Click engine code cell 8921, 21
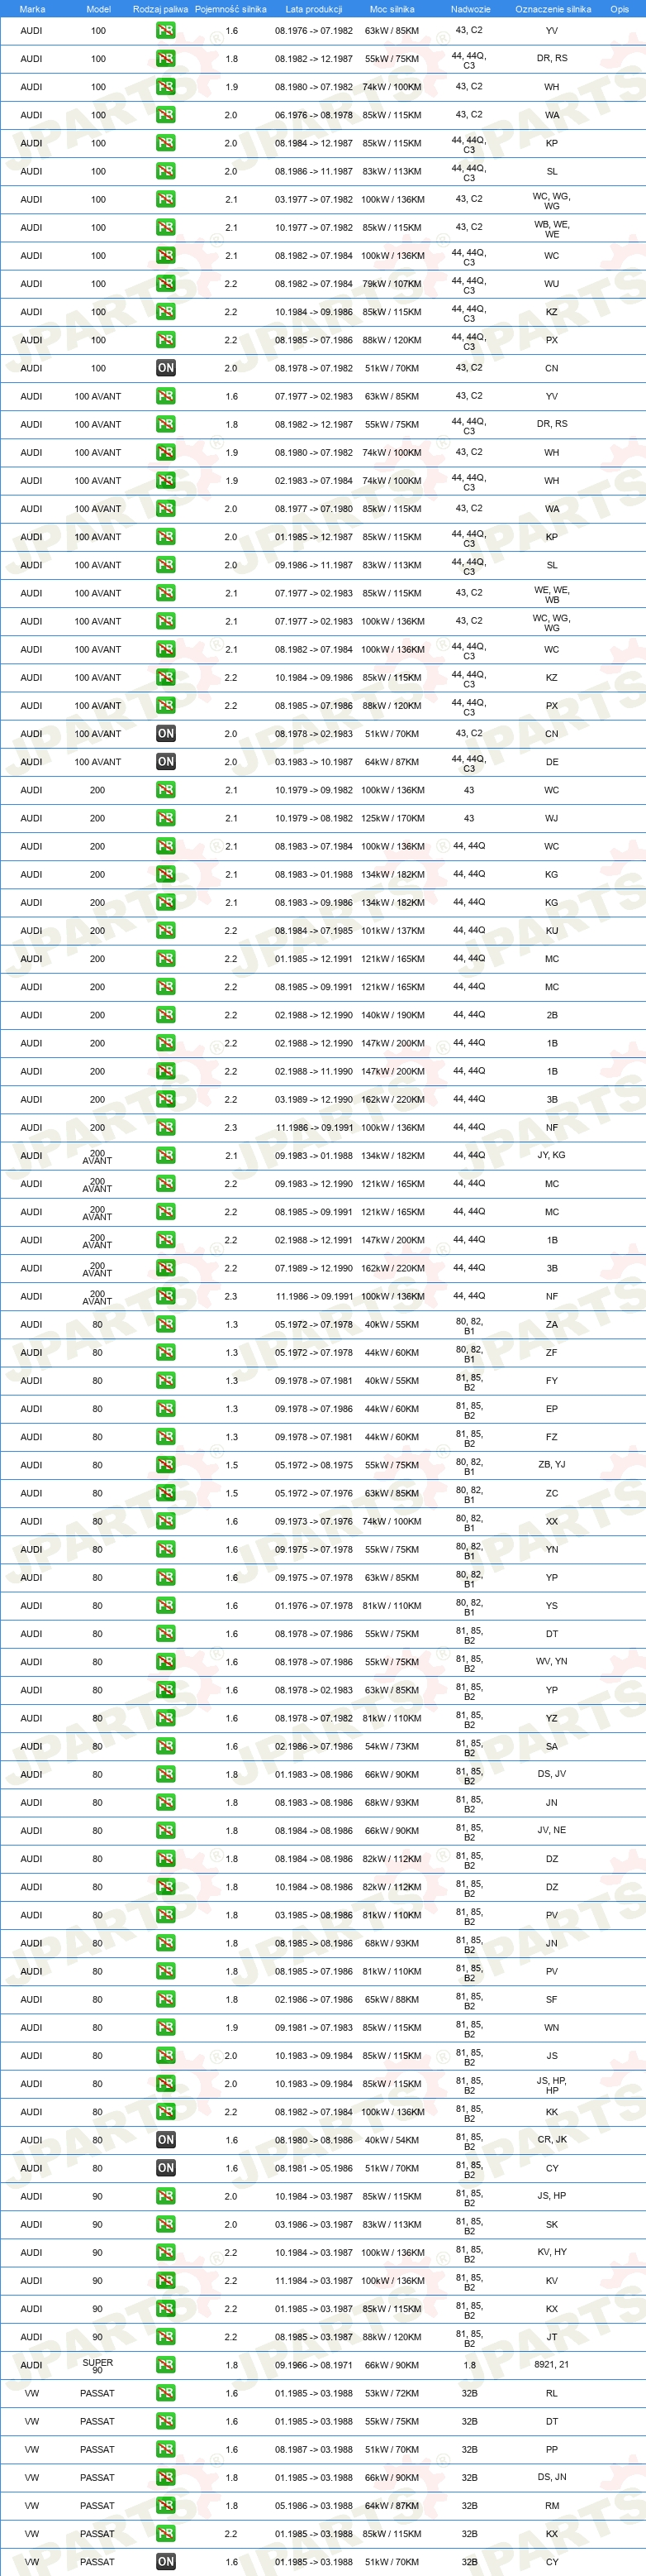 pos(552,2365)
